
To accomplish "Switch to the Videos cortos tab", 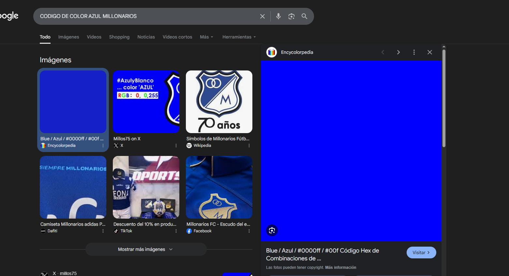I will (177, 37).
